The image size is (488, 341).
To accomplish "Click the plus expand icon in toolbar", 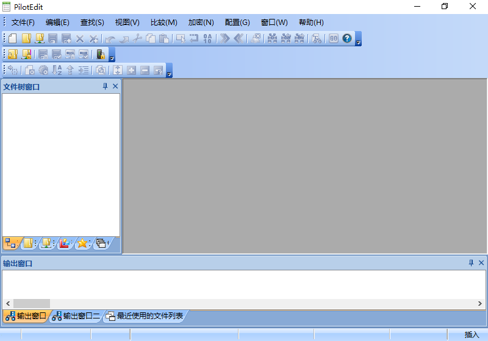I will (x=131, y=70).
